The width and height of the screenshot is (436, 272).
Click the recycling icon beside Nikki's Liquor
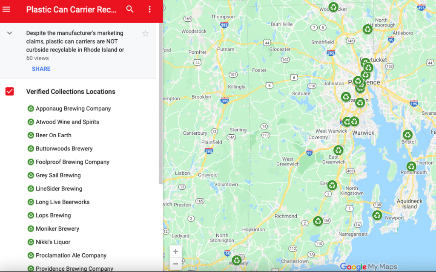(x=30, y=242)
